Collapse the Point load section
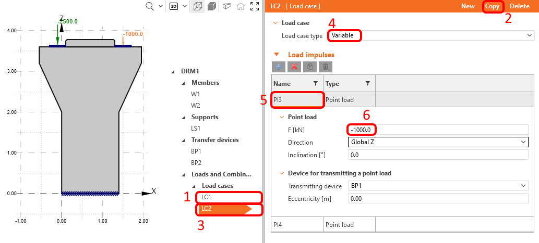Image resolution: width=539 pixels, height=243 pixels. (x=282, y=117)
